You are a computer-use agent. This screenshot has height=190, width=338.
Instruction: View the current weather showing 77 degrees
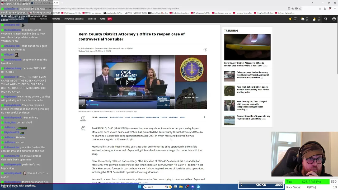pos(293,19)
